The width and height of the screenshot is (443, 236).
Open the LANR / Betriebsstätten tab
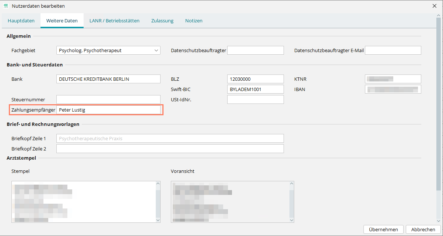115,21
